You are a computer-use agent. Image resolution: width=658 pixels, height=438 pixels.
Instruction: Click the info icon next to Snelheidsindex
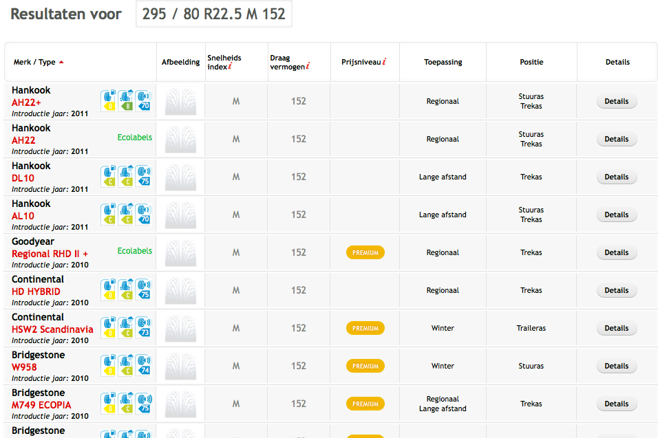[230, 67]
